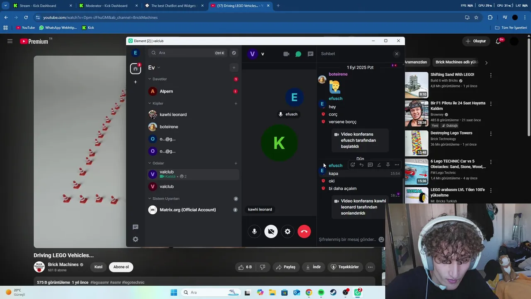Open YouTube notifications bell
The width and height of the screenshot is (531, 299).
coord(498,41)
